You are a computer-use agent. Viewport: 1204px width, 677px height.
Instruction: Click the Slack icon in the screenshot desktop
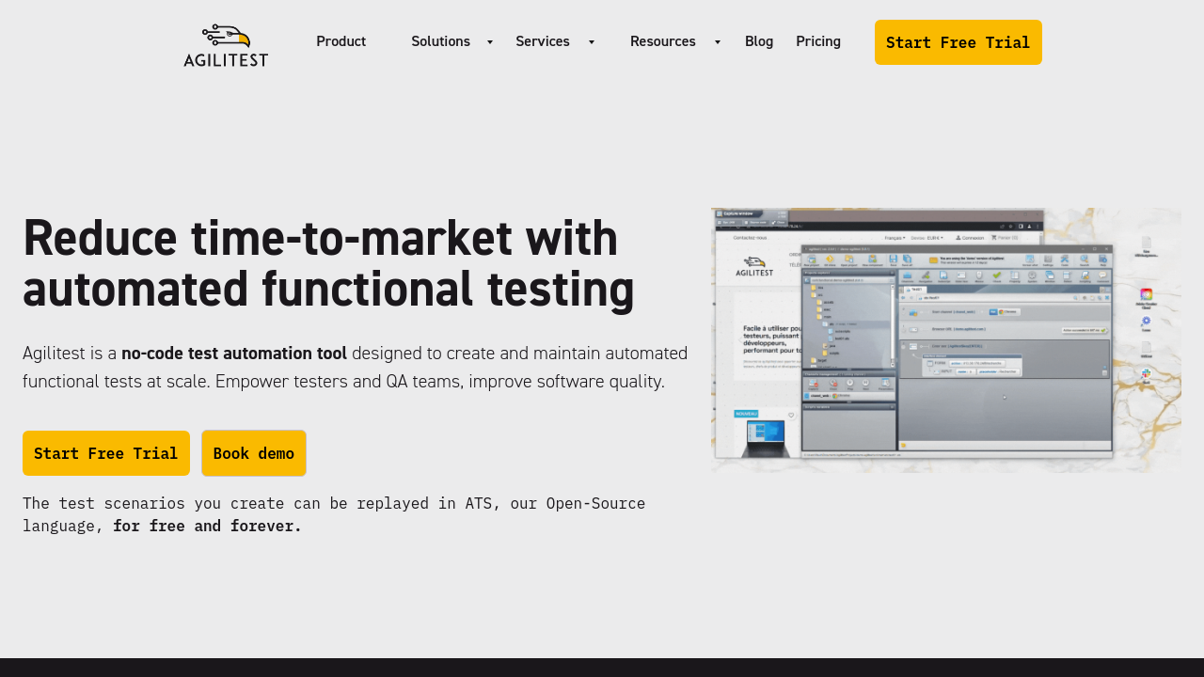1146,374
